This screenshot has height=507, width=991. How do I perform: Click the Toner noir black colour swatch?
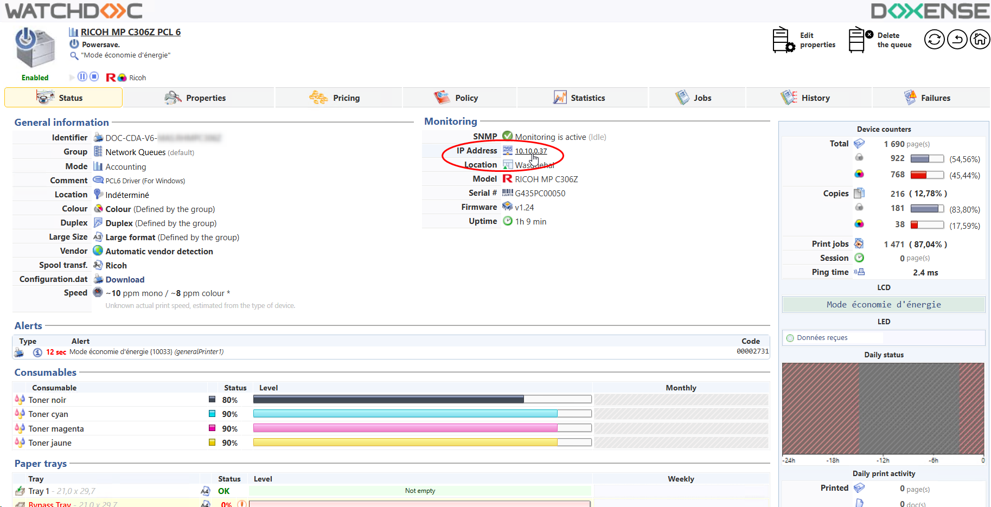click(x=213, y=399)
